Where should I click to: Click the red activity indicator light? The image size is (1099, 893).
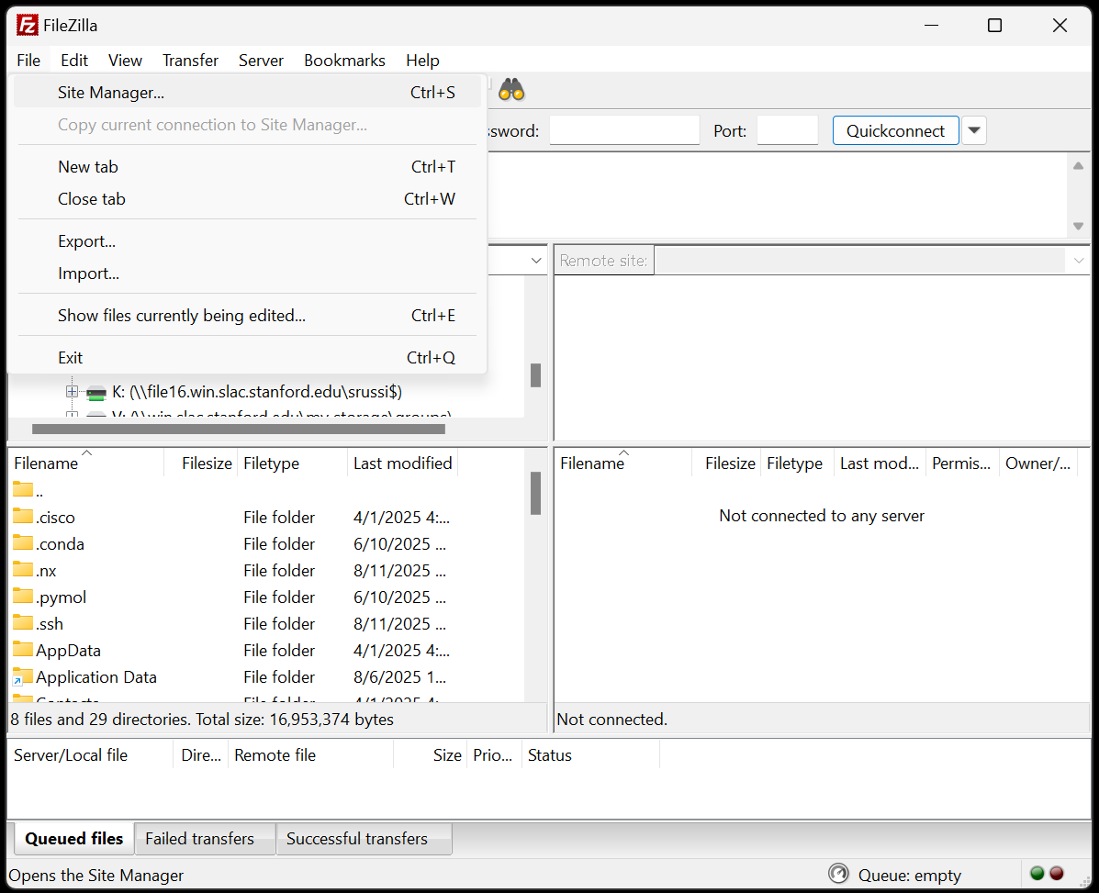click(x=1057, y=873)
